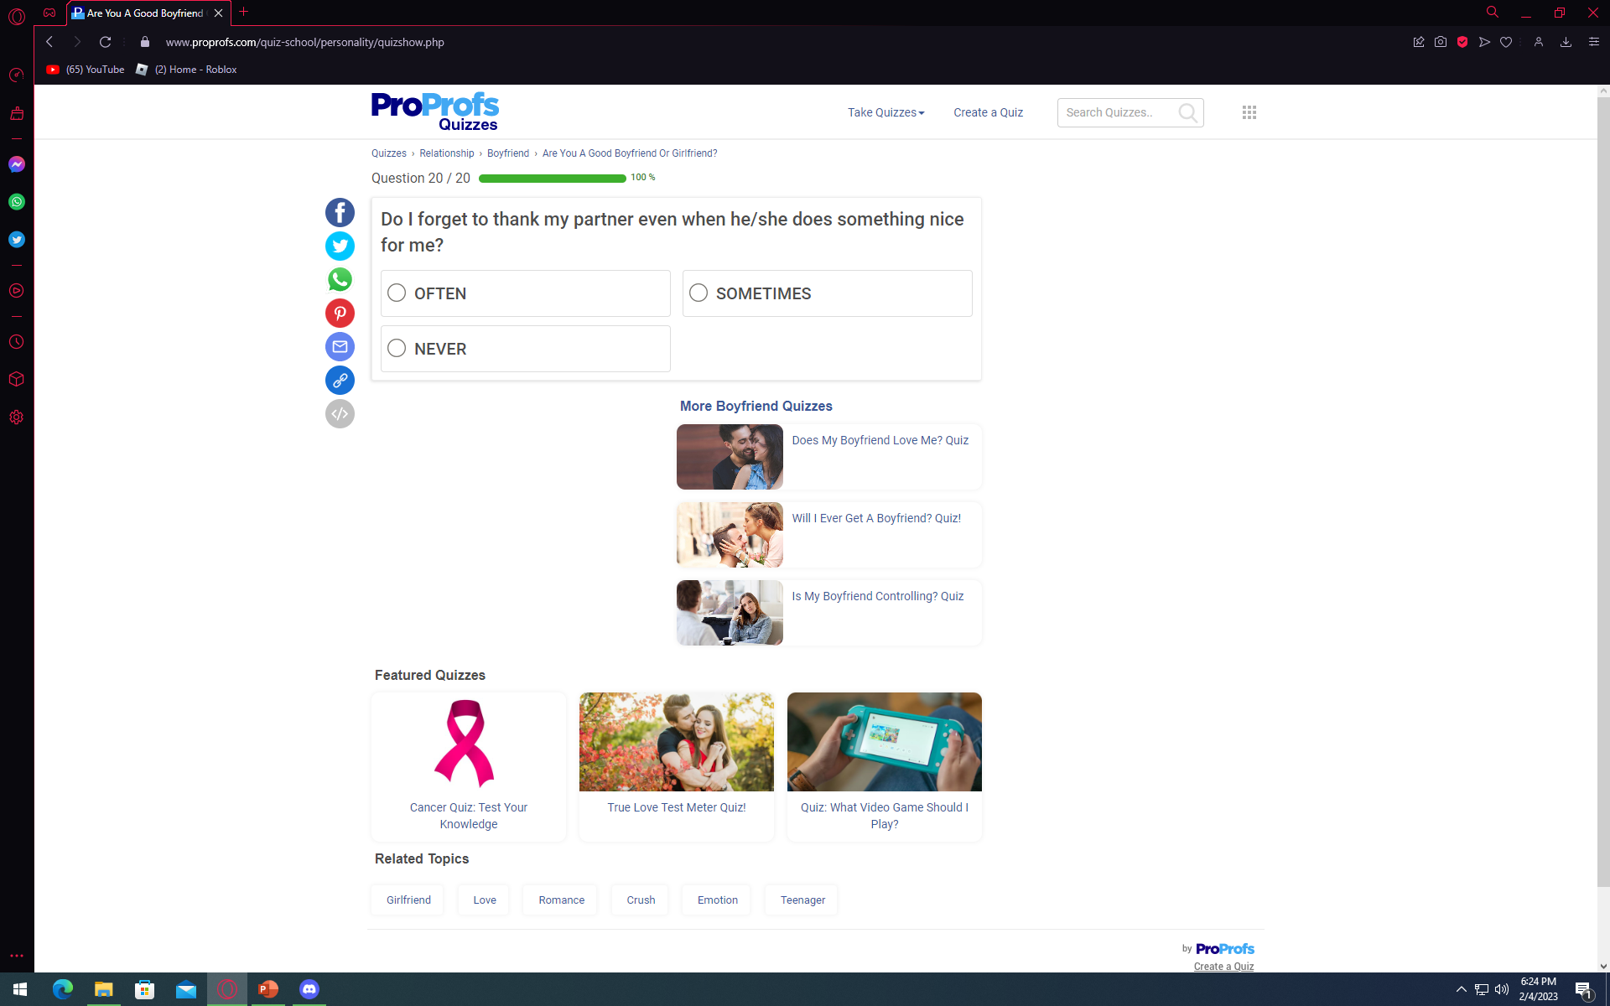Viewport: 1610px width, 1006px height.
Task: Expand the Take Quizzes dropdown
Action: (x=885, y=112)
